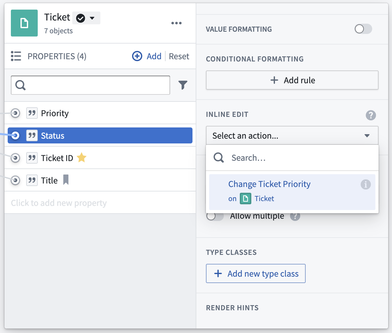This screenshot has height=333, width=392.
Task: Select the Status property row
Action: [100, 135]
